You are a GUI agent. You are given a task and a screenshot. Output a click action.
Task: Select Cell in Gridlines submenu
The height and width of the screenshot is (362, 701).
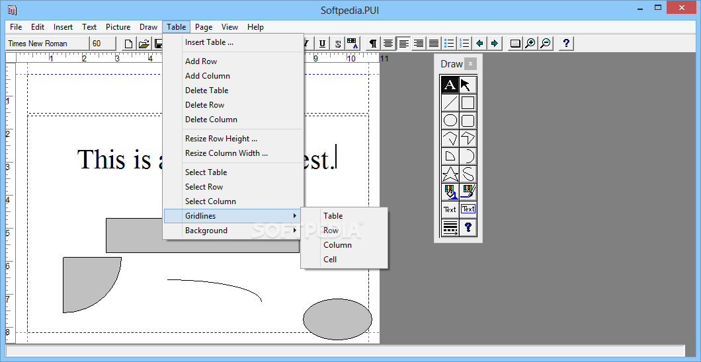tap(344, 260)
